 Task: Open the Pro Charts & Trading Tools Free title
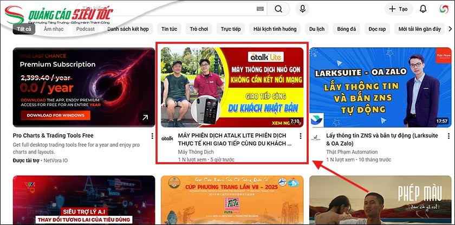53,136
